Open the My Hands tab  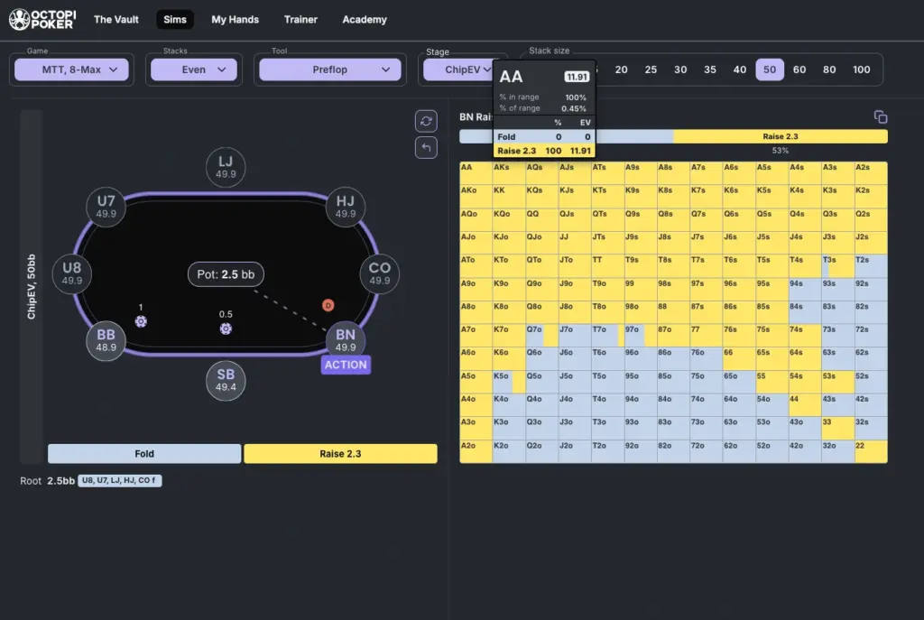click(x=236, y=20)
